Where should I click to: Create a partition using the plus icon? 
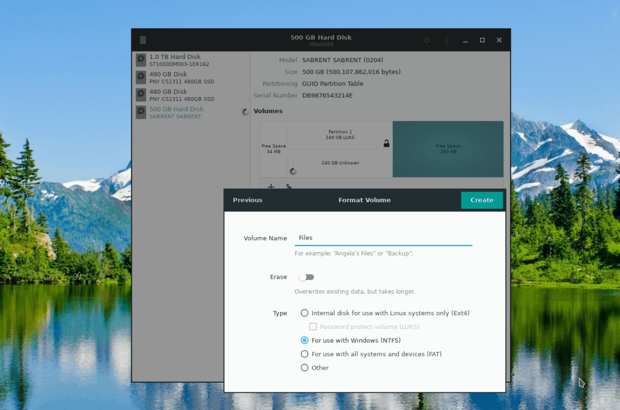pos(271,187)
